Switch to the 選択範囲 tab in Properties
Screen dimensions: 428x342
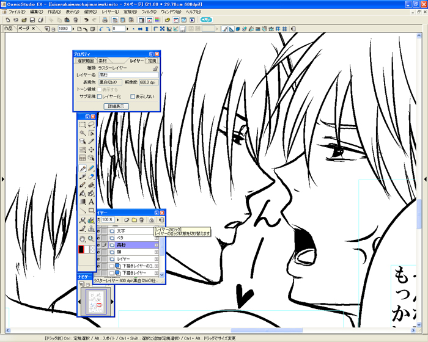click(x=86, y=61)
